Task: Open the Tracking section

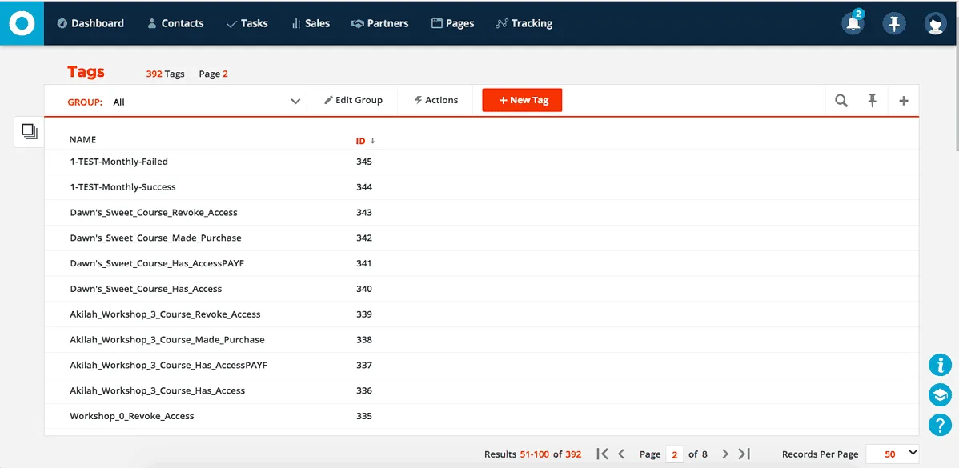Action: tap(524, 23)
